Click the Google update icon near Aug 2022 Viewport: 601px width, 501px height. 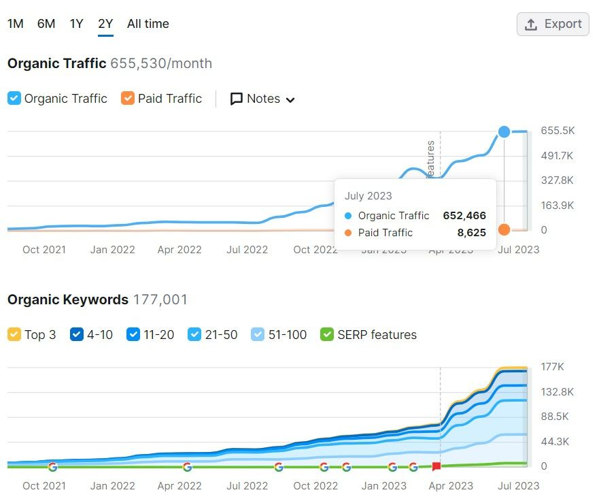click(279, 467)
